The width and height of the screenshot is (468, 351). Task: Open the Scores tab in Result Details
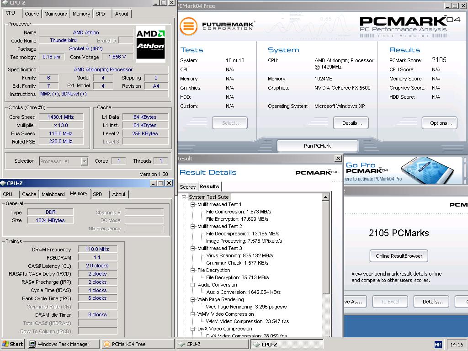188,187
